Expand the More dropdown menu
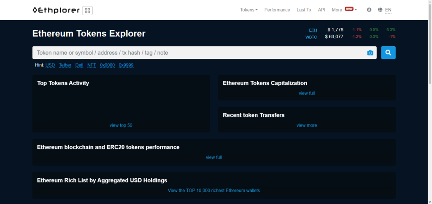The height and width of the screenshot is (204, 432). pyautogui.click(x=344, y=10)
